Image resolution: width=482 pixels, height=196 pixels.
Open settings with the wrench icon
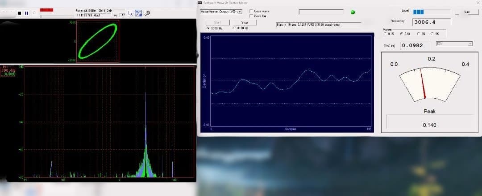point(147,13)
